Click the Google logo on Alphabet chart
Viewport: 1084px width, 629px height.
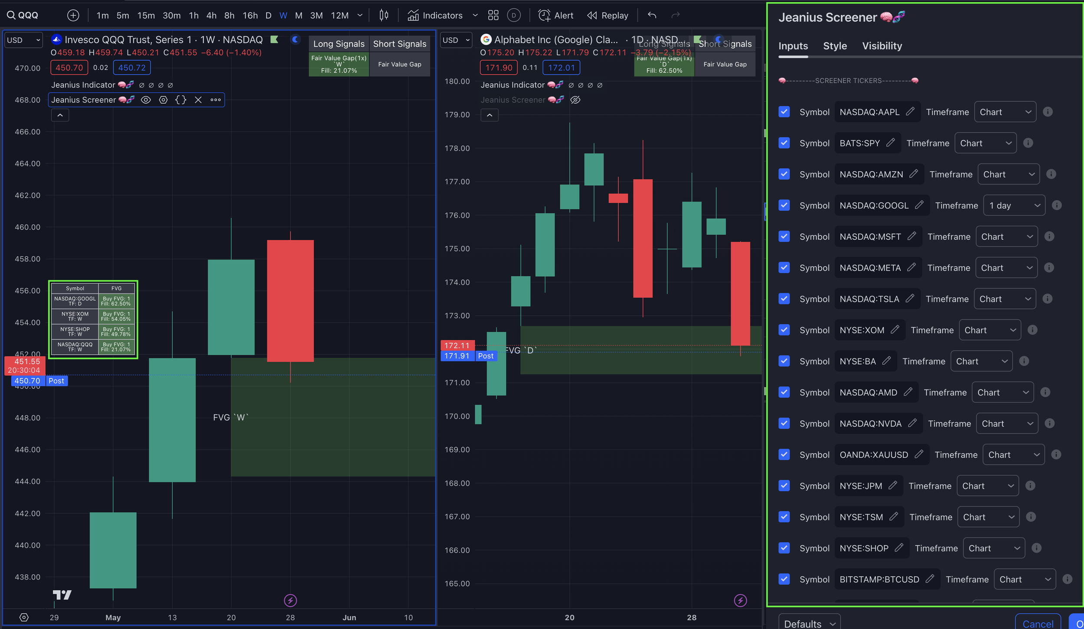click(x=486, y=39)
